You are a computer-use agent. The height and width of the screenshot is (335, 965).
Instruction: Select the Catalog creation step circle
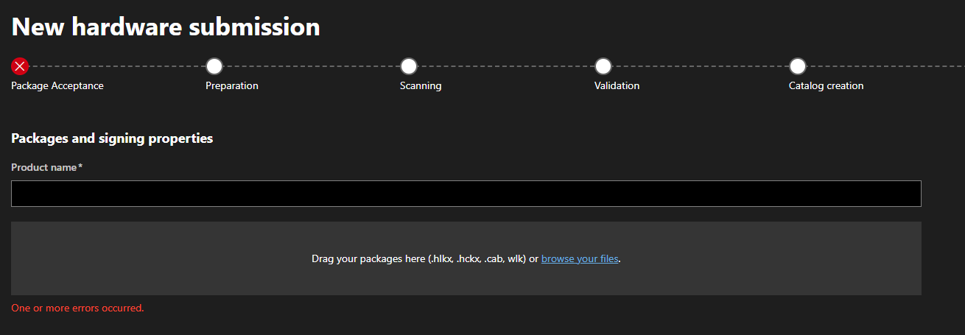798,66
